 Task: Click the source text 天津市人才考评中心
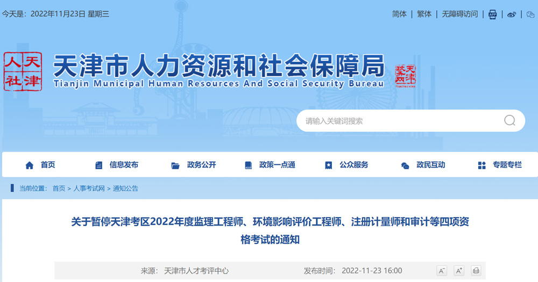196,271
